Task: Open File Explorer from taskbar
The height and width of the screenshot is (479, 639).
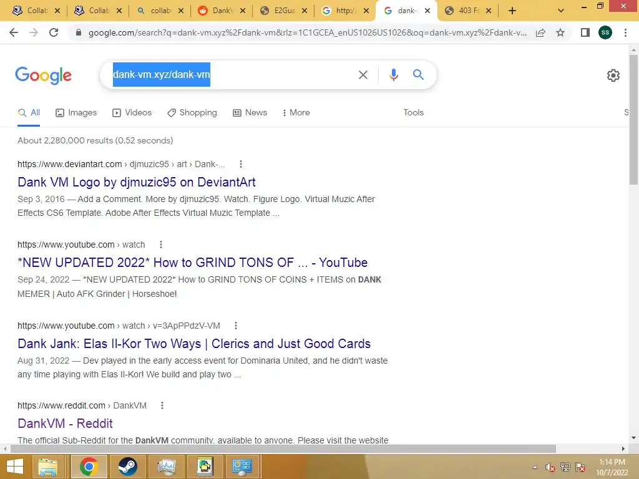Action: (x=48, y=467)
